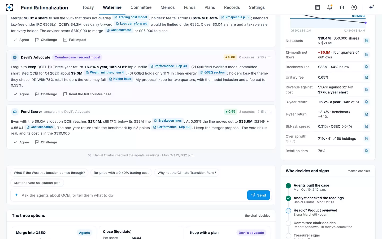Image resolution: width=382 pixels, height=239 pixels.
Task: Click the Fund Rationalization logo icon
Action: (x=9, y=7)
